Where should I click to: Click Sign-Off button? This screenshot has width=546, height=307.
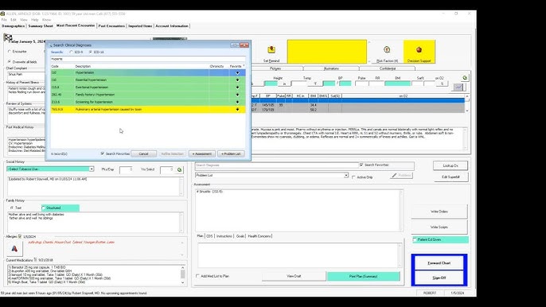coord(439,278)
